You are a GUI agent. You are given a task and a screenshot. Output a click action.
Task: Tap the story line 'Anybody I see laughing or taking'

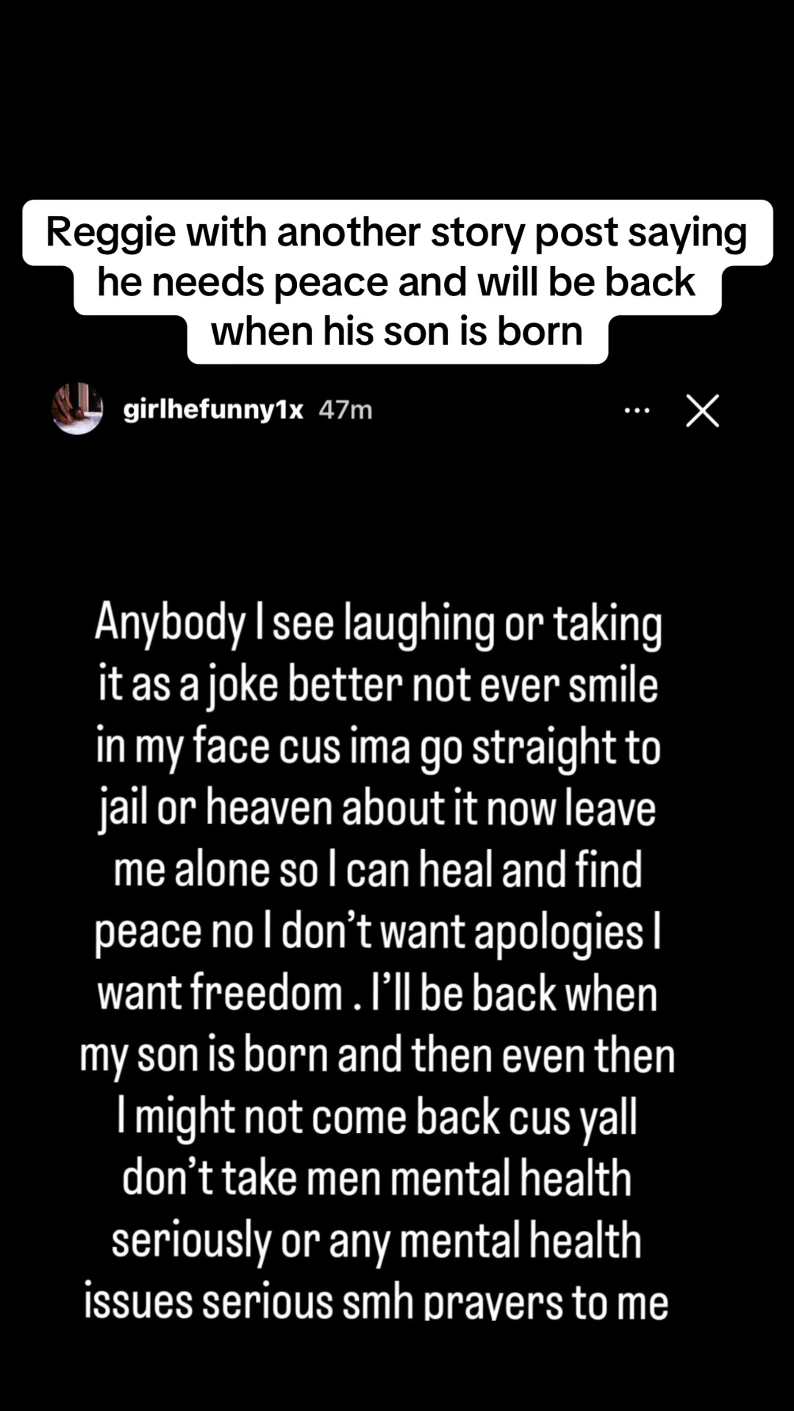point(378,625)
